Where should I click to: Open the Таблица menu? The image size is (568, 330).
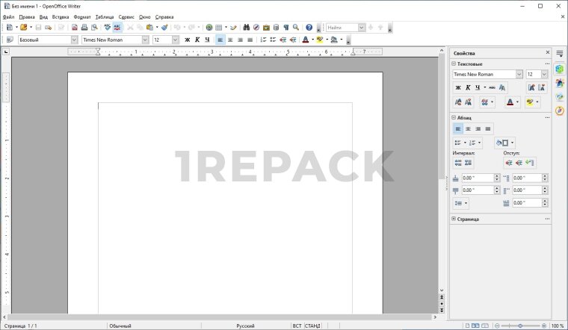click(105, 16)
